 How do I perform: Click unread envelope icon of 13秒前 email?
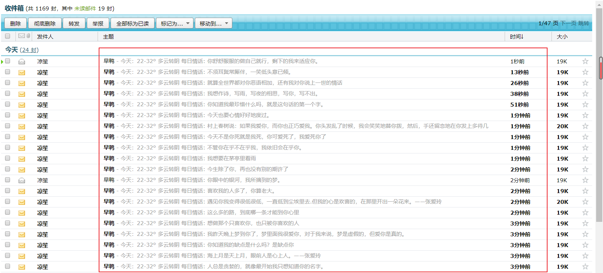(x=22, y=72)
